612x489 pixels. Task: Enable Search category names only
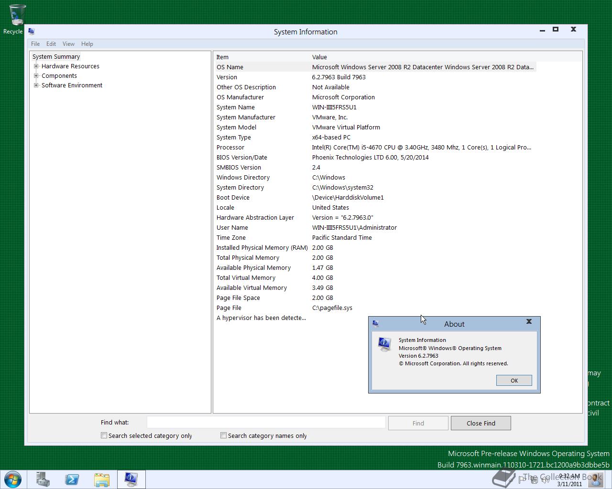coord(223,436)
